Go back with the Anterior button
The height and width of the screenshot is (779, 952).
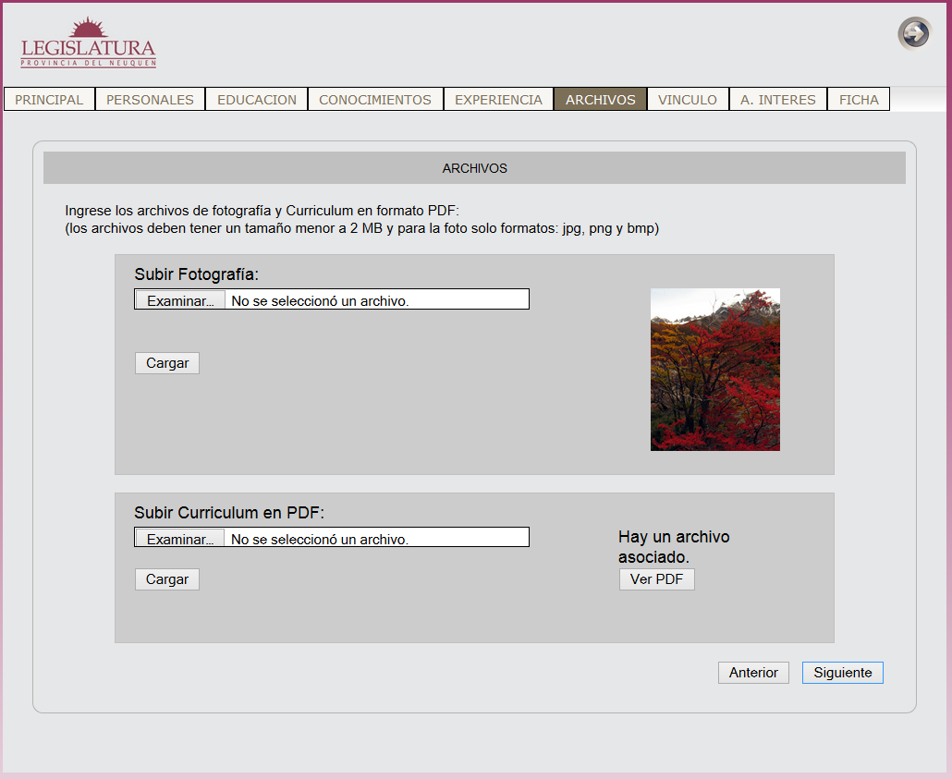point(753,673)
